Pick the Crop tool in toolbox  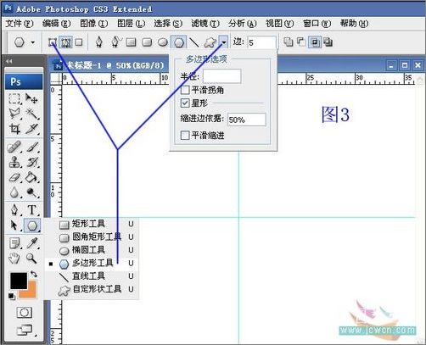14,129
